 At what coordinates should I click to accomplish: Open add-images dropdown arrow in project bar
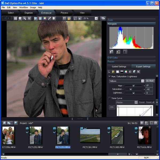click(x=12, y=123)
